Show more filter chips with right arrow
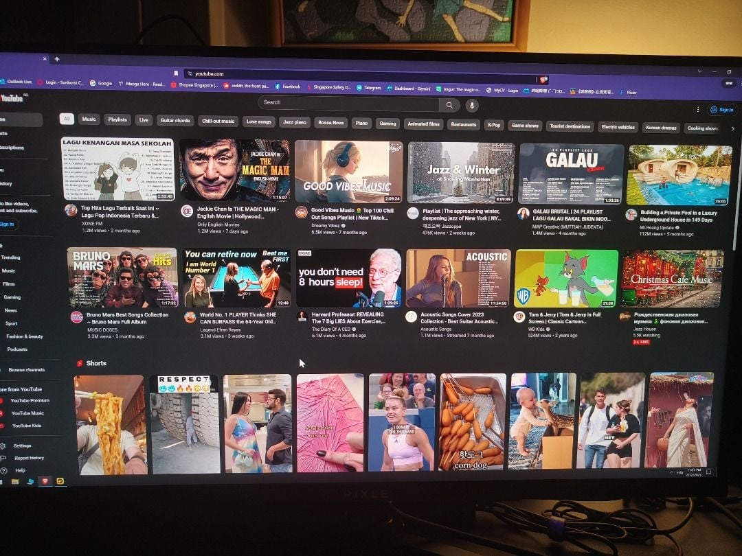 pyautogui.click(x=732, y=128)
